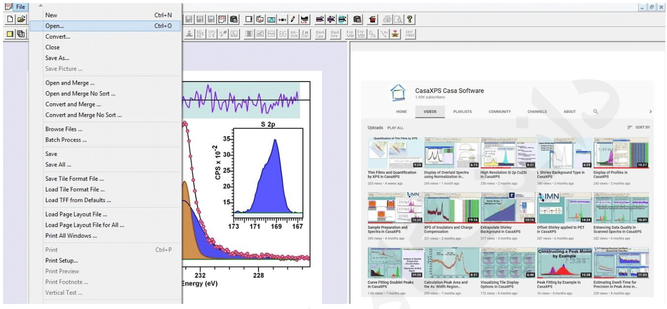667x309 pixels.
Task: Click the pencil annotation toolbar icon
Action: click(294, 19)
